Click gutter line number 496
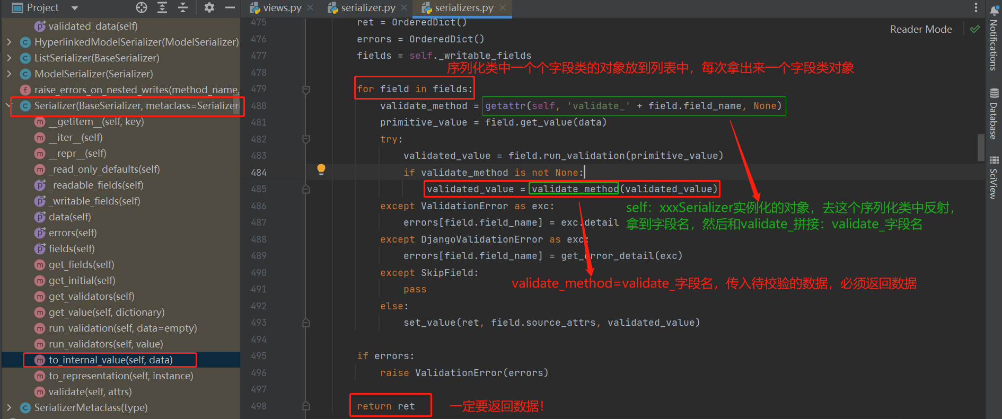The width and height of the screenshot is (1002, 419). [x=259, y=373]
